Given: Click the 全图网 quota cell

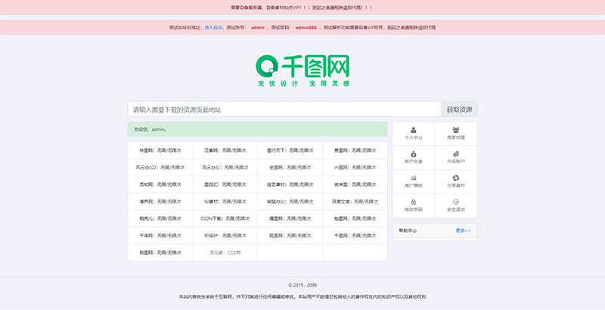Looking at the screenshot, I should pyautogui.click(x=290, y=167).
